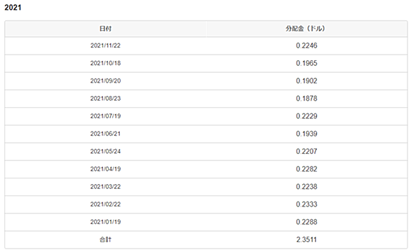Click the 0.2333 dividend value
This screenshot has width=411, height=252.
tap(306, 204)
